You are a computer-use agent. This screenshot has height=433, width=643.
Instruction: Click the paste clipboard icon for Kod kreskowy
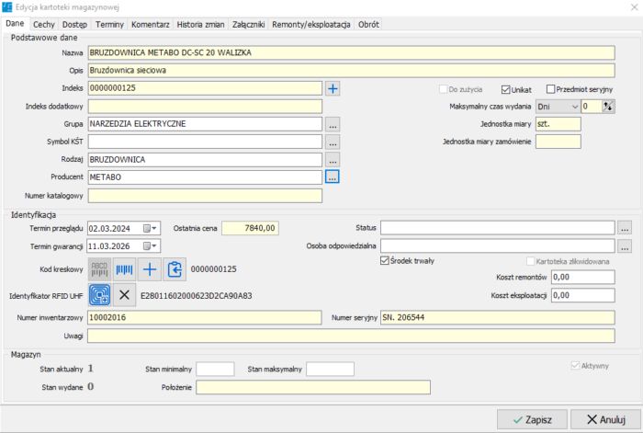174,269
